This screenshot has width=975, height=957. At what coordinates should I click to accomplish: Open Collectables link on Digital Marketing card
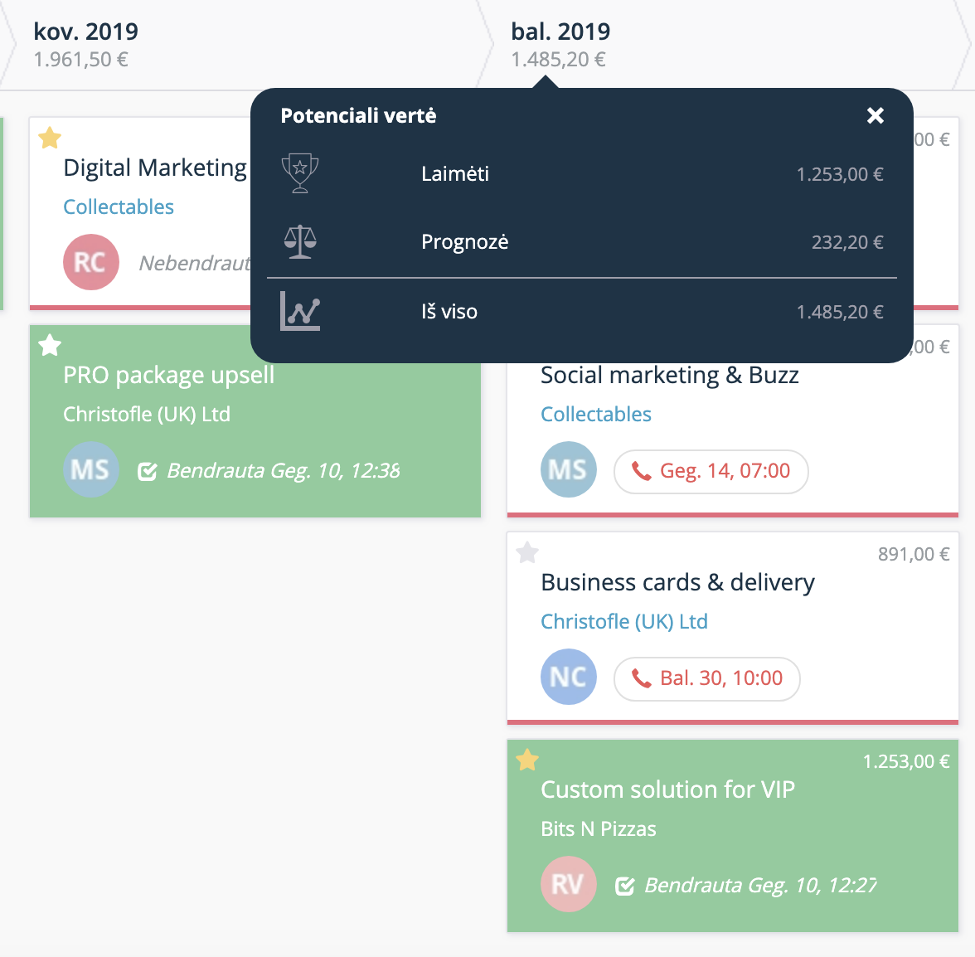click(x=118, y=206)
